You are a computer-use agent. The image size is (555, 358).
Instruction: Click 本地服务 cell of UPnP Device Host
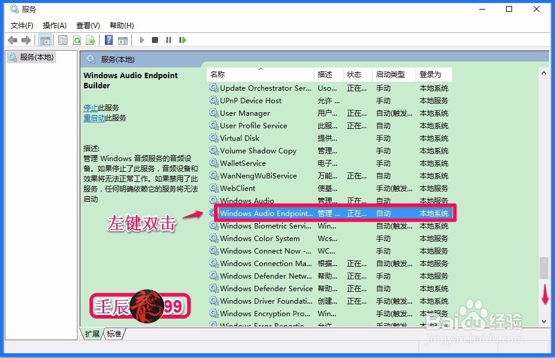434,101
